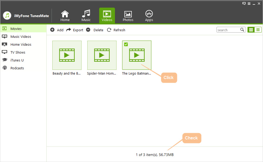This screenshot has height=162, width=263.
Task: Open the Photos tab
Action: pyautogui.click(x=128, y=16)
